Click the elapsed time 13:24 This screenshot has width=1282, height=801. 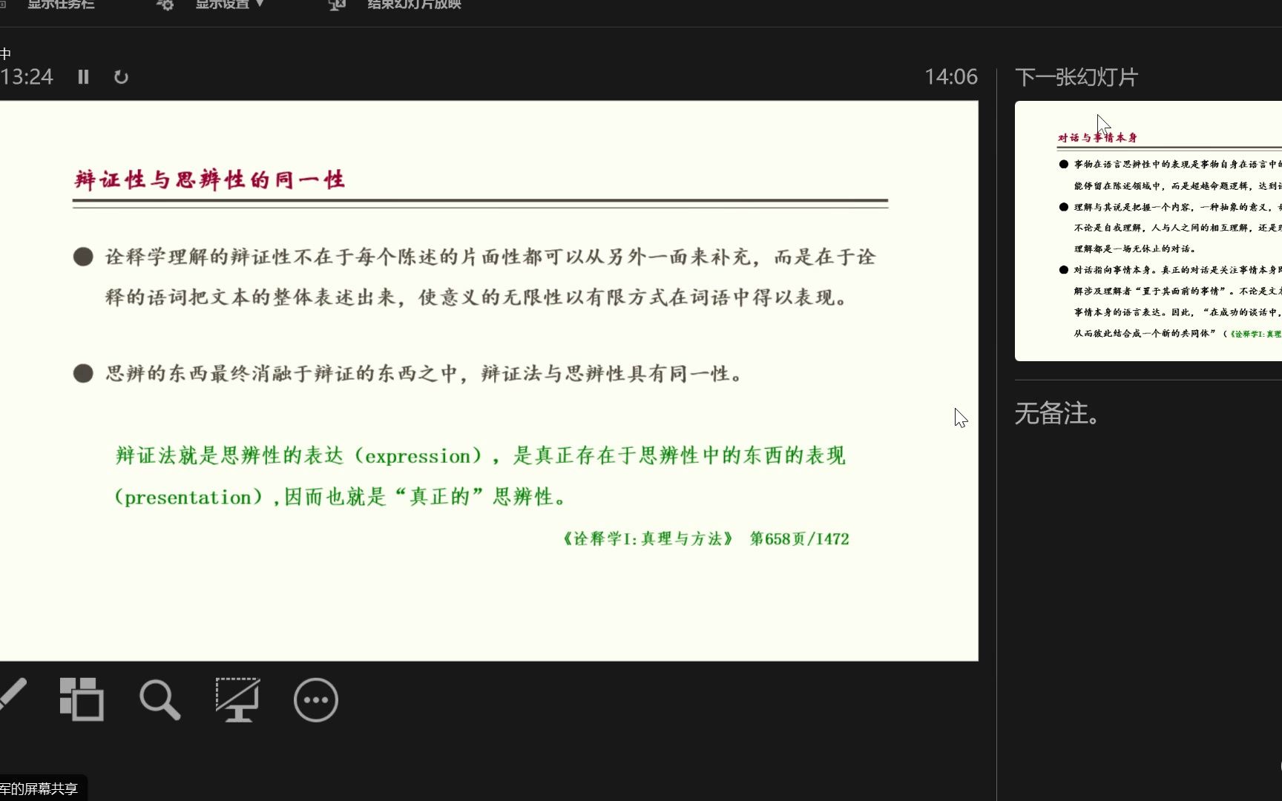click(x=27, y=77)
